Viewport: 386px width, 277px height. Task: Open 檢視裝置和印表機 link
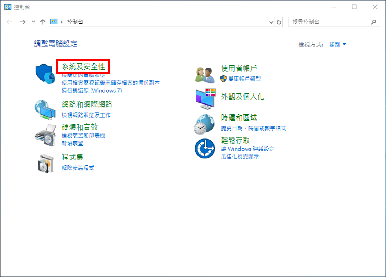tap(84, 135)
